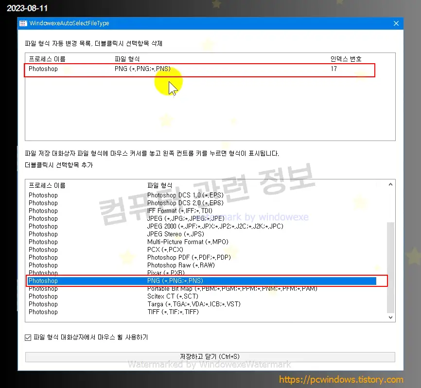Select the Photoshop PDF (*.PDF;*.PDP) row

[x=202, y=258]
